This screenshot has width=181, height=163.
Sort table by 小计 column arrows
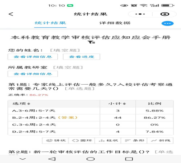pos(124,104)
